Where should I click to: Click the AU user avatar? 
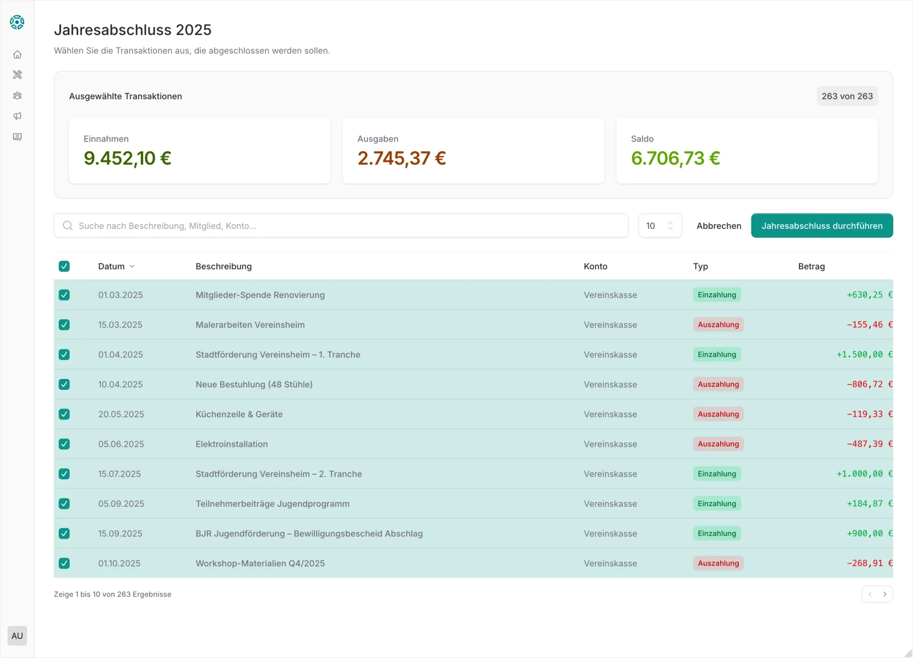coord(17,636)
